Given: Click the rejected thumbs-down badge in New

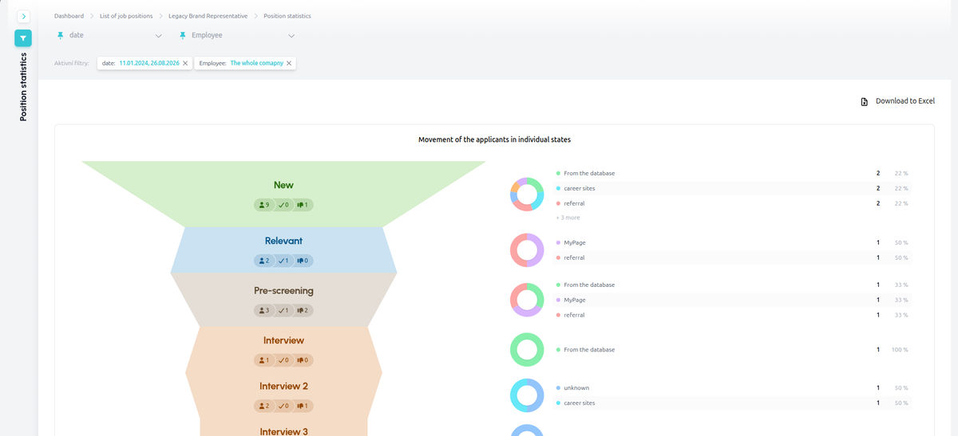Looking at the screenshot, I should (x=303, y=205).
